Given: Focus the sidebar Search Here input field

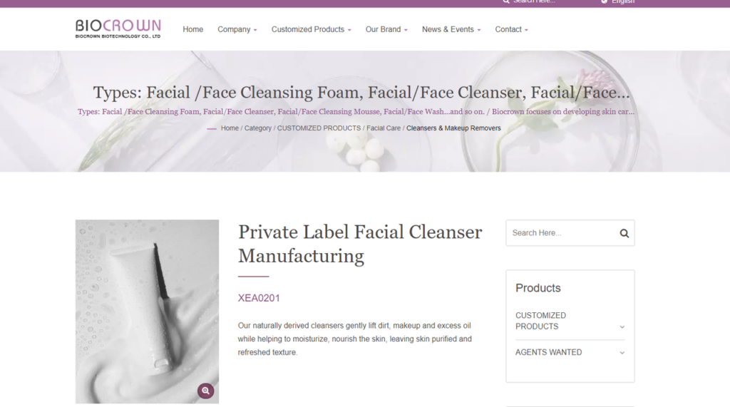Looking at the screenshot, I should pyautogui.click(x=562, y=233).
